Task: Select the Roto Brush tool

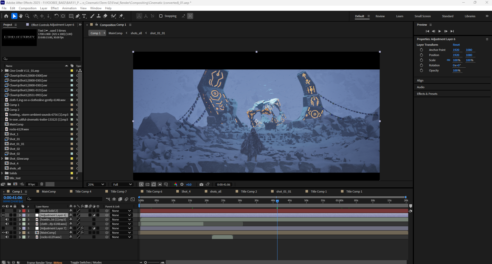Action: pos(113,16)
